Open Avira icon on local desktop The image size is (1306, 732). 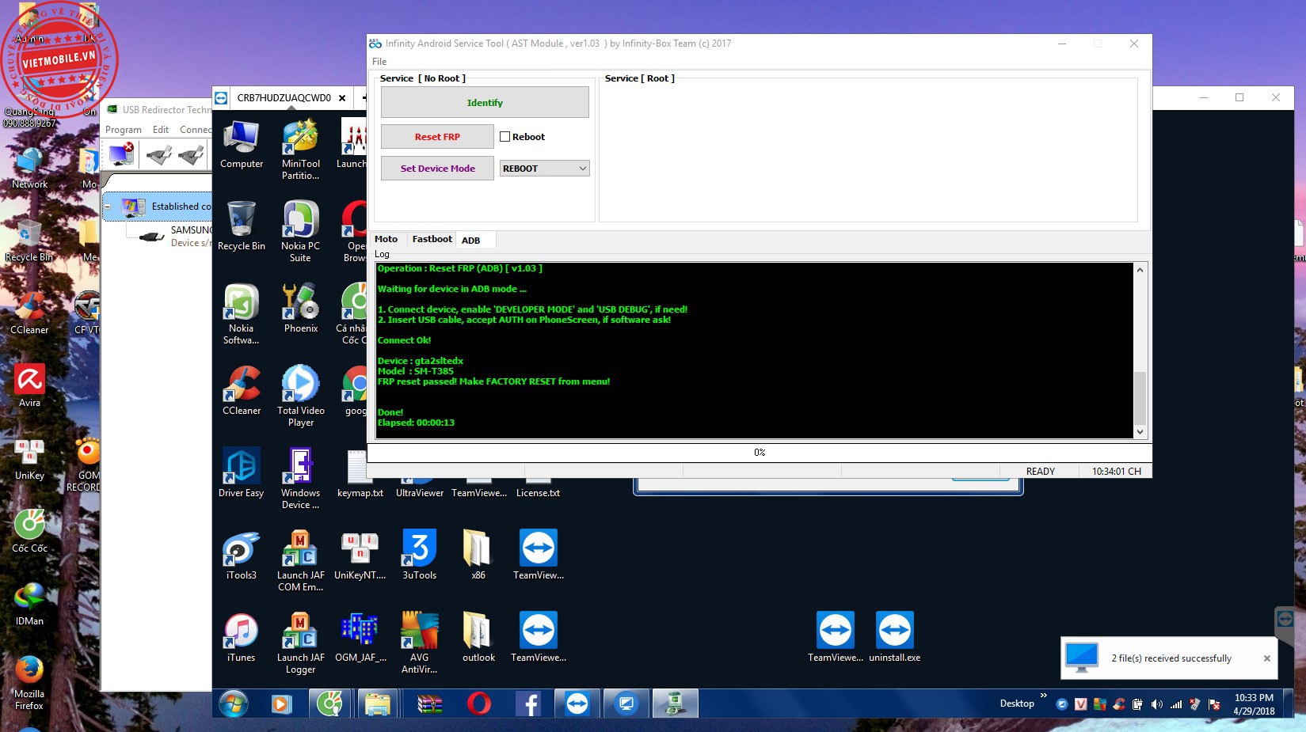[30, 385]
